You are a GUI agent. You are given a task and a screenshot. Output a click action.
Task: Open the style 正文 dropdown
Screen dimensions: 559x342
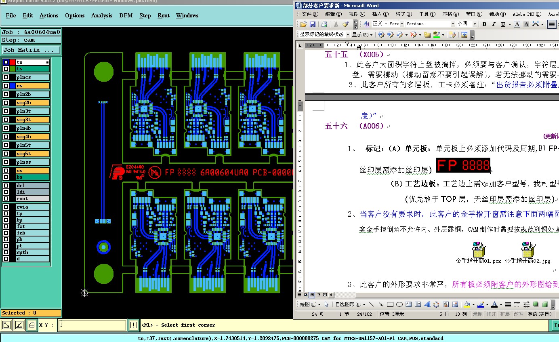[402, 24]
